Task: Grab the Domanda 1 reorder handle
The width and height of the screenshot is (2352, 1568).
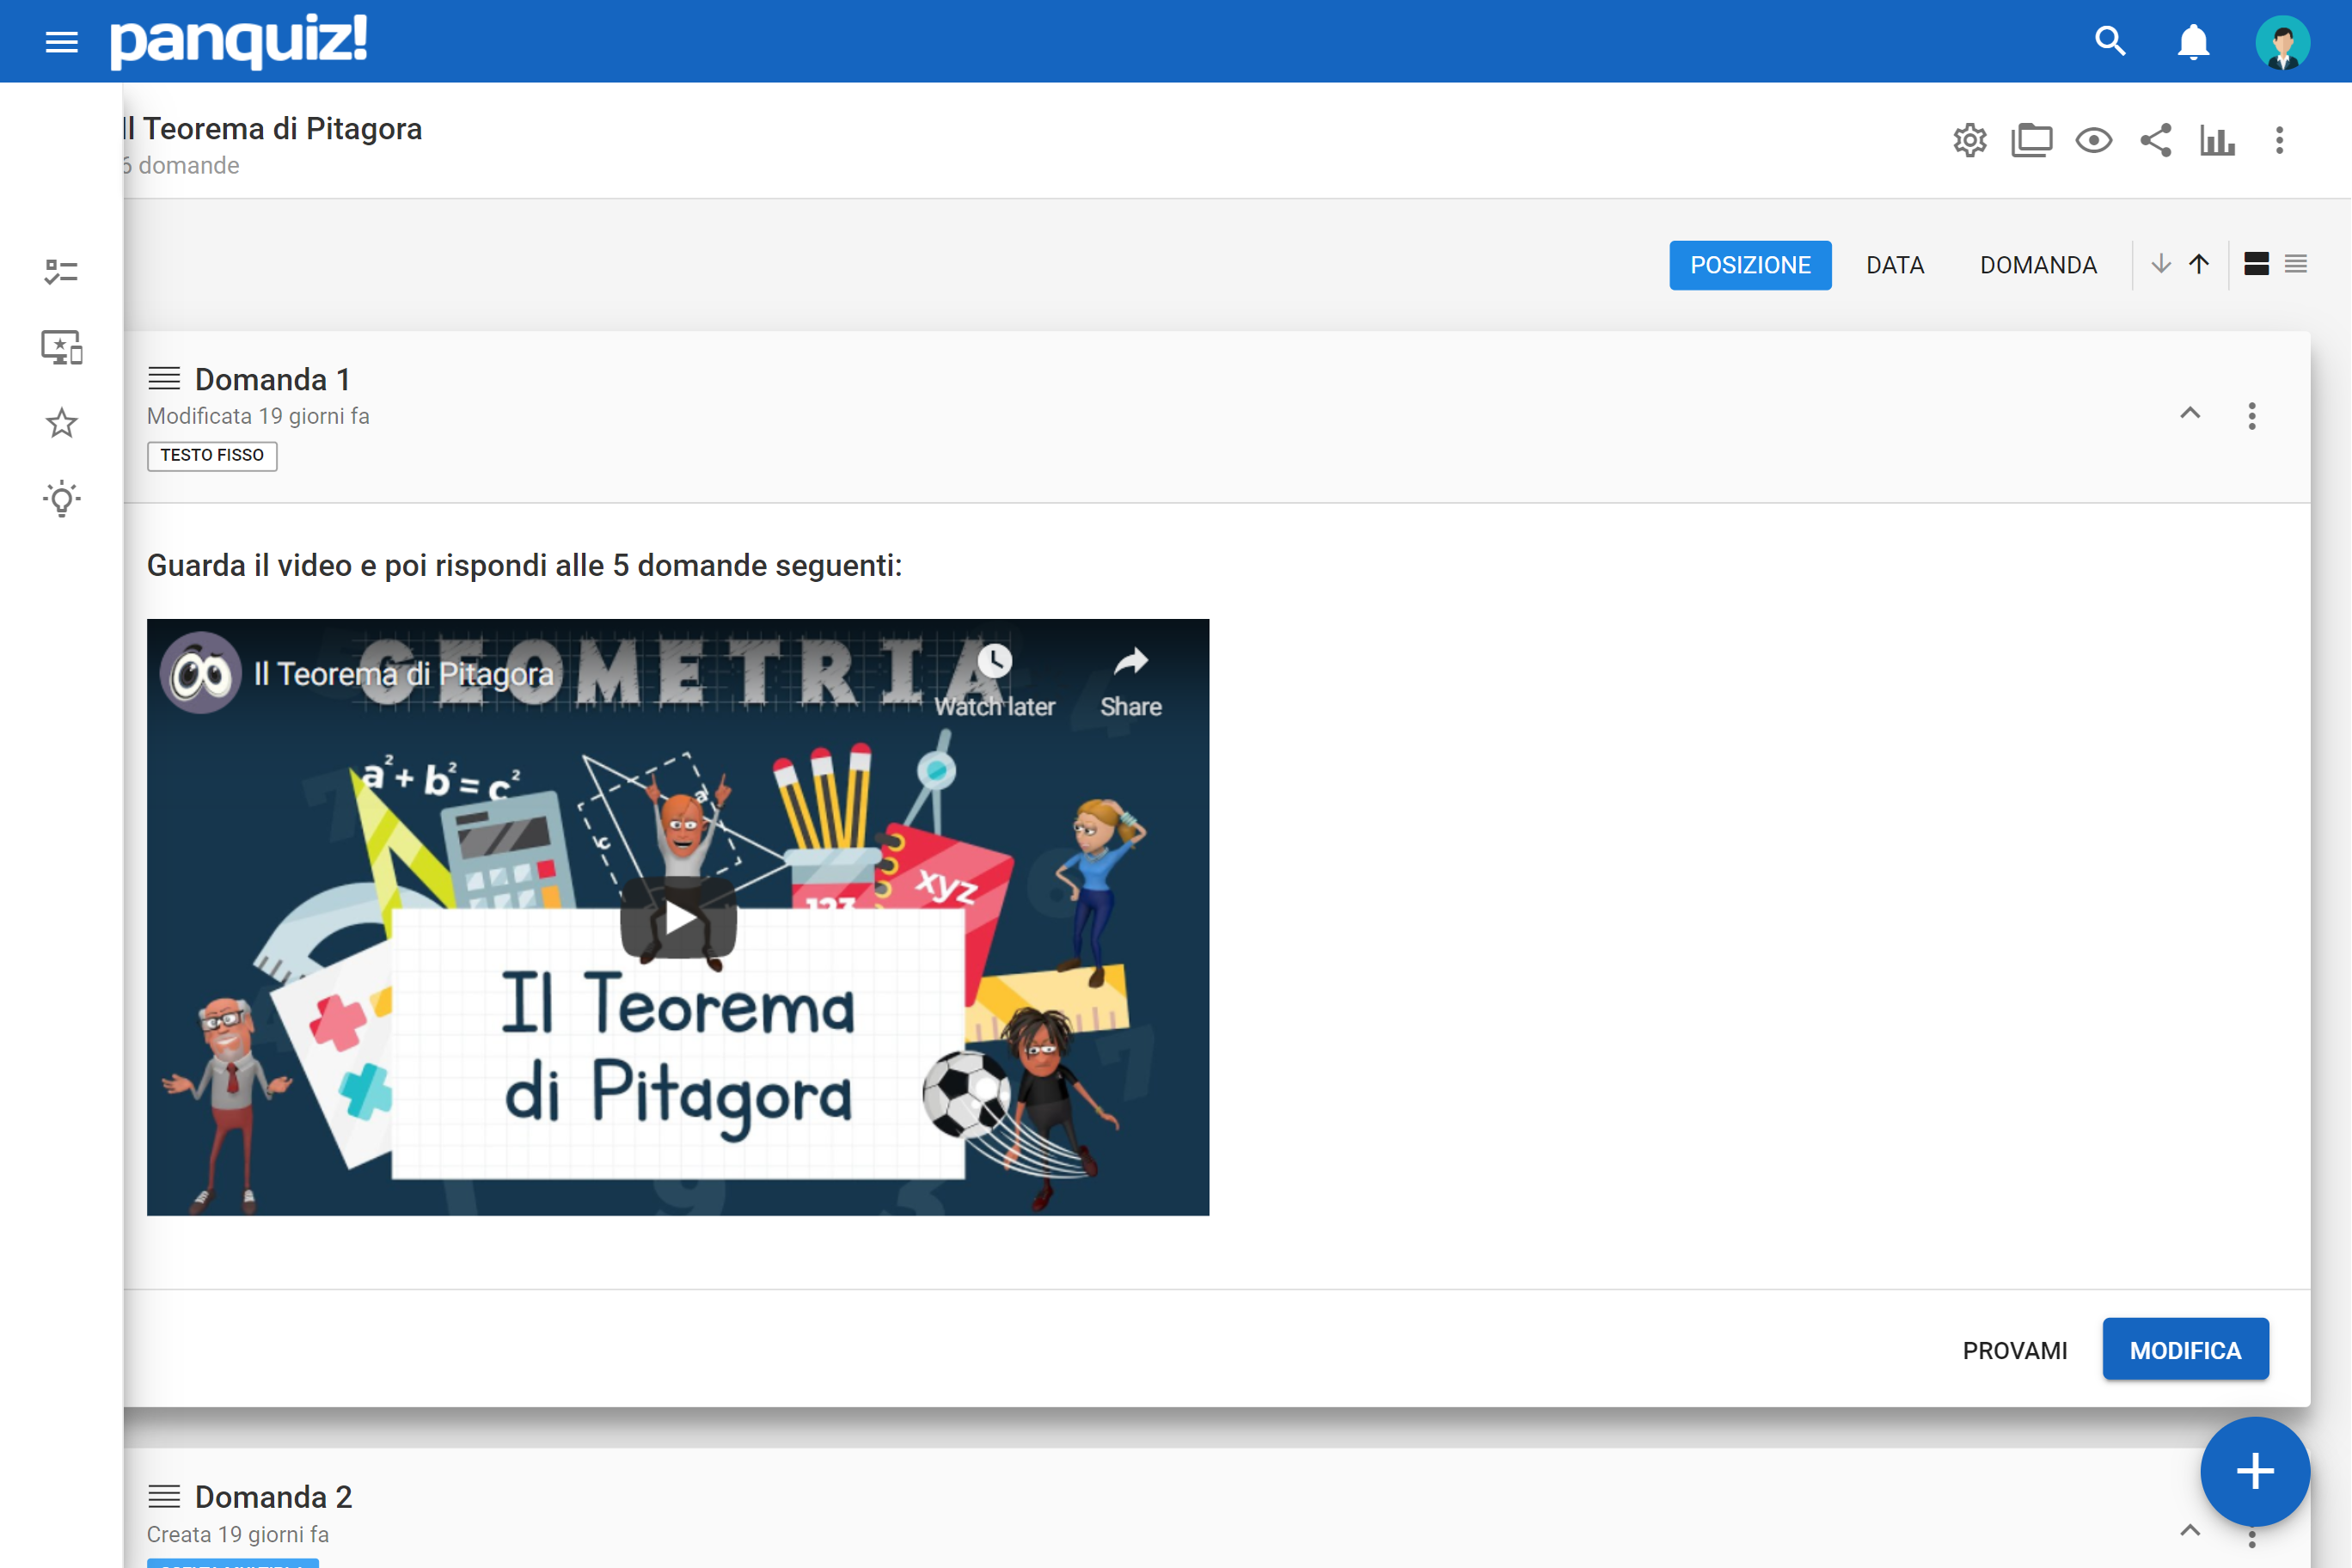Action: [x=164, y=379]
